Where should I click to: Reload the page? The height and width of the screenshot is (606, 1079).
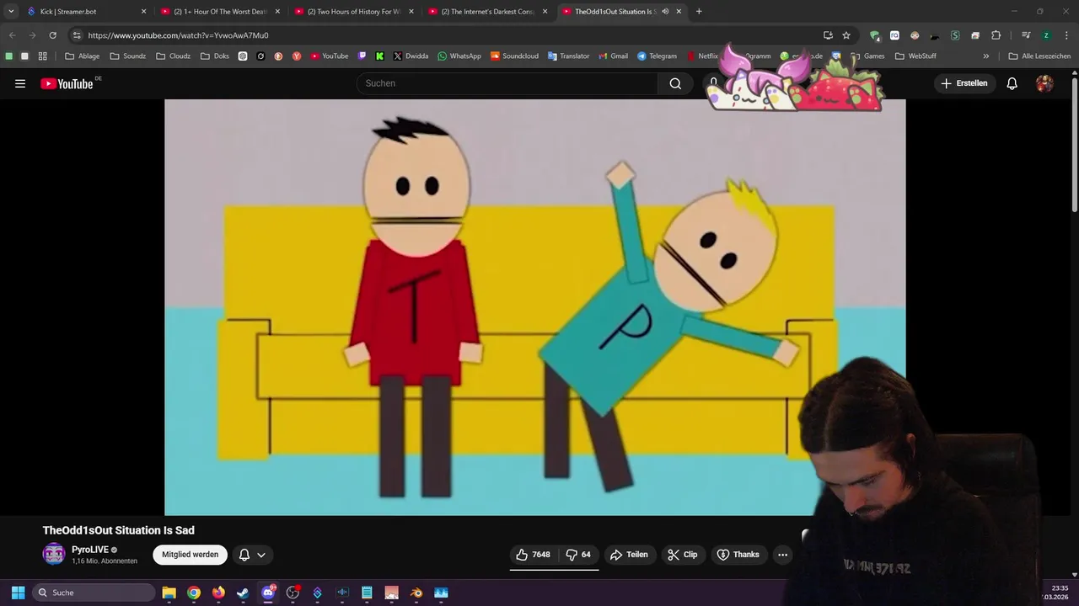click(52, 35)
